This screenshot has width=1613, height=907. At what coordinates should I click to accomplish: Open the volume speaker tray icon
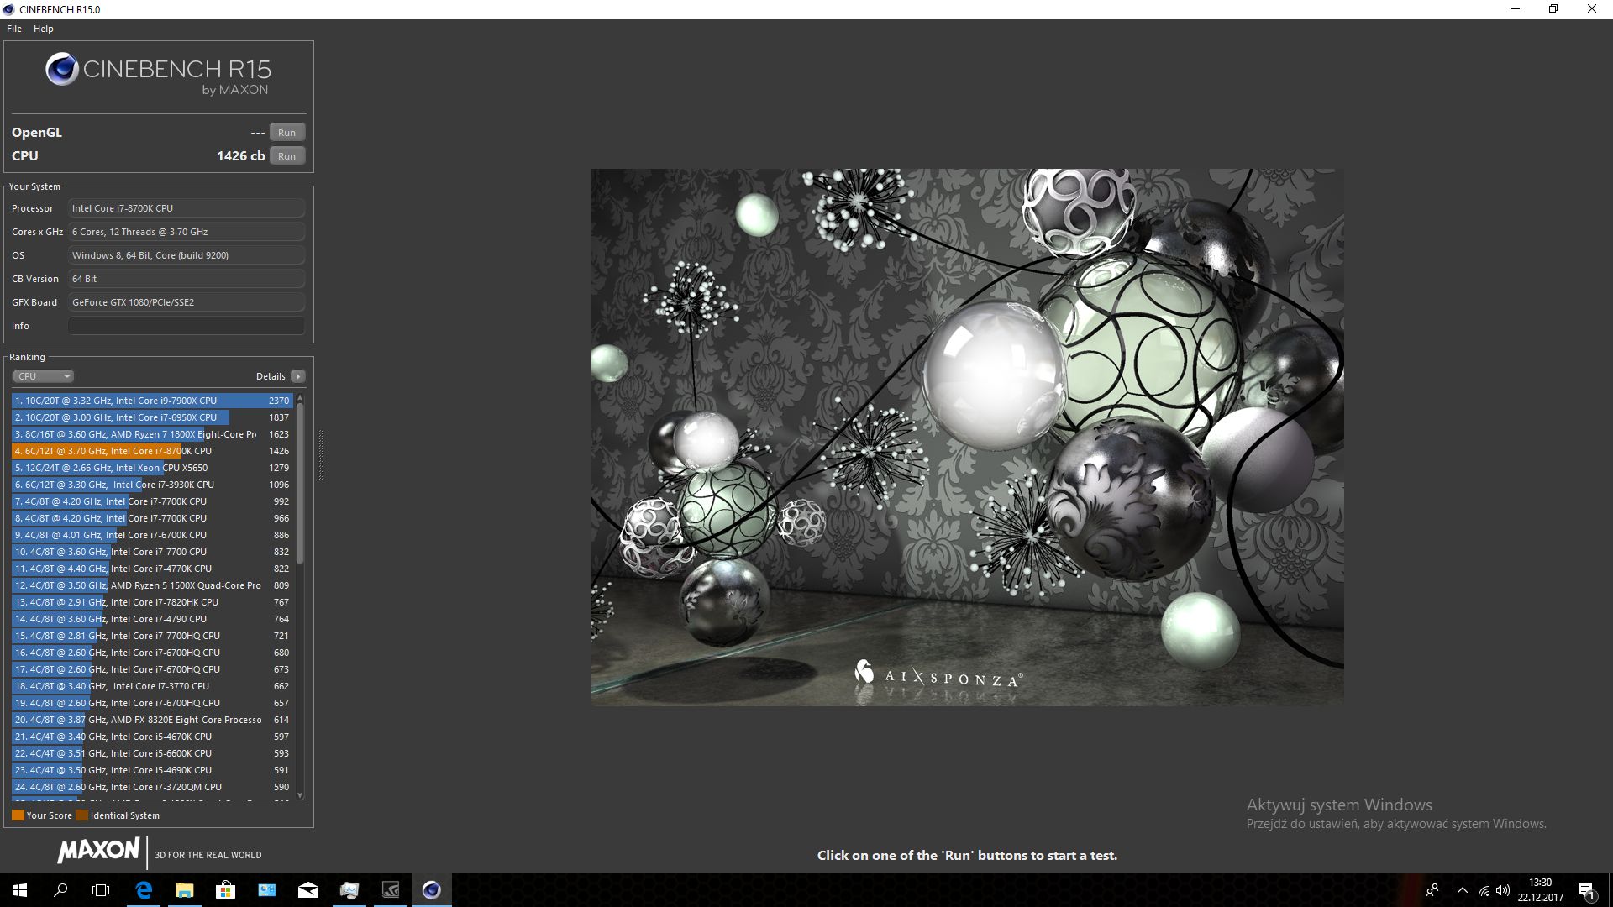(1503, 890)
